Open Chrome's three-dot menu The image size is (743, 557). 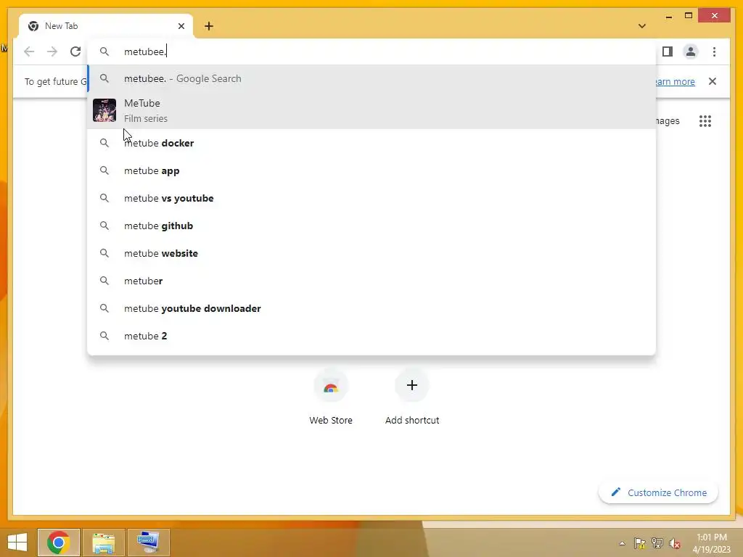point(714,51)
